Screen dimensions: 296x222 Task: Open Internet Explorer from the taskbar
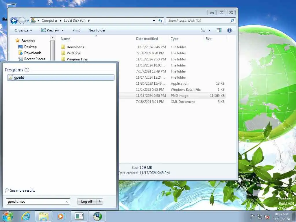[x=26, y=216]
